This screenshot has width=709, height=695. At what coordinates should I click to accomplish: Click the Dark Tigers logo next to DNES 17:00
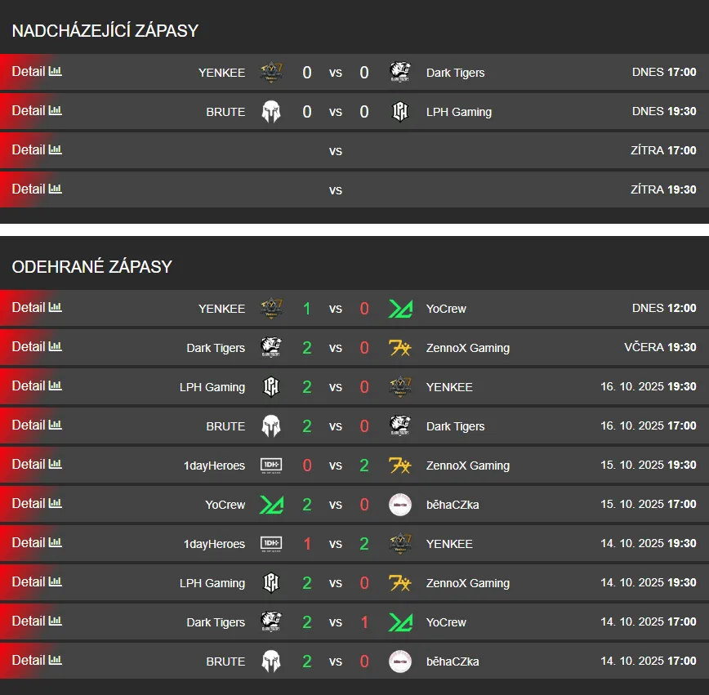pos(400,71)
